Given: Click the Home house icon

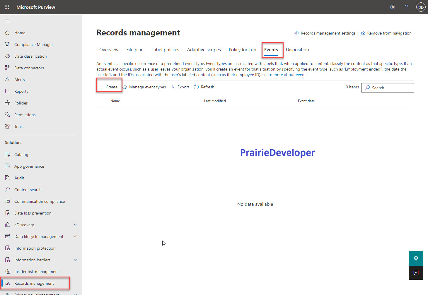Looking at the screenshot, I should [7, 33].
